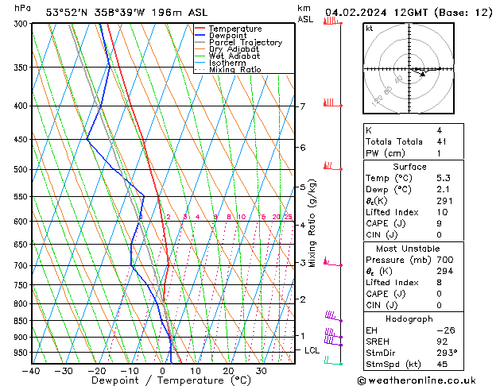Click the wind barb near 7 km
Viewport: 500px width, 386px height.
(x=330, y=103)
